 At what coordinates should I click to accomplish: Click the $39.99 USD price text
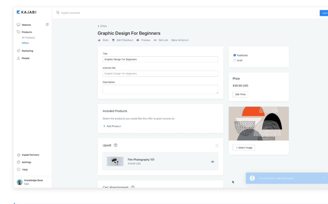(240, 86)
